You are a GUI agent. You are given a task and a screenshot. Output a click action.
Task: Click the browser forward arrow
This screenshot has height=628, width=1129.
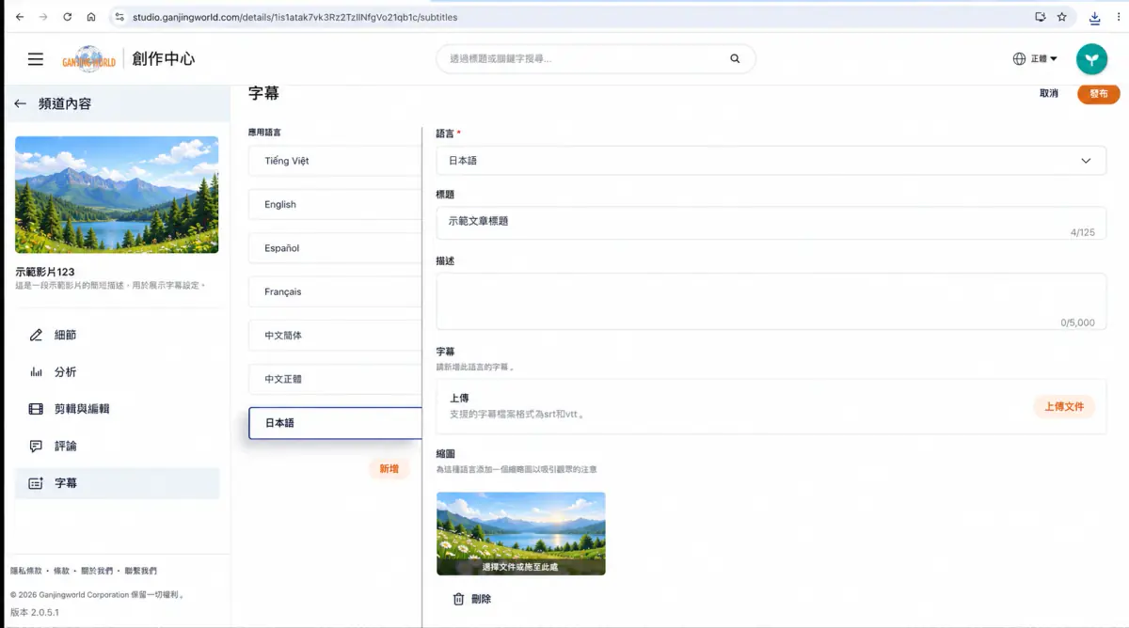[43, 17]
